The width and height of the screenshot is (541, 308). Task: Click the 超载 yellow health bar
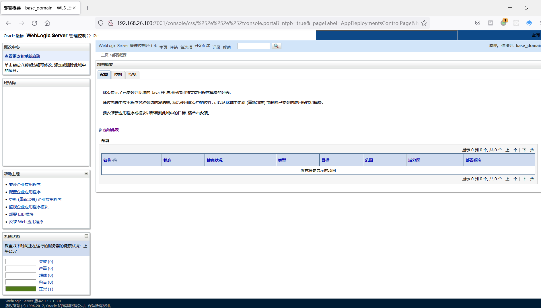[x=21, y=275]
